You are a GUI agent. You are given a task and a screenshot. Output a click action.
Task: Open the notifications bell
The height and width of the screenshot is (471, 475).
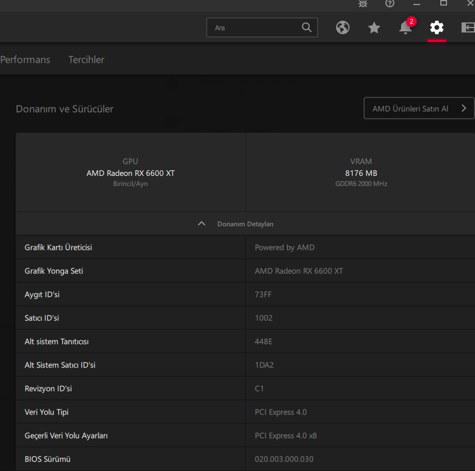(x=406, y=27)
